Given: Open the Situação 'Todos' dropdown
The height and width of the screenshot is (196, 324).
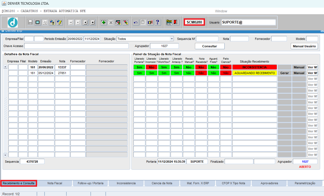Looking at the screenshot, I should pos(172,39).
